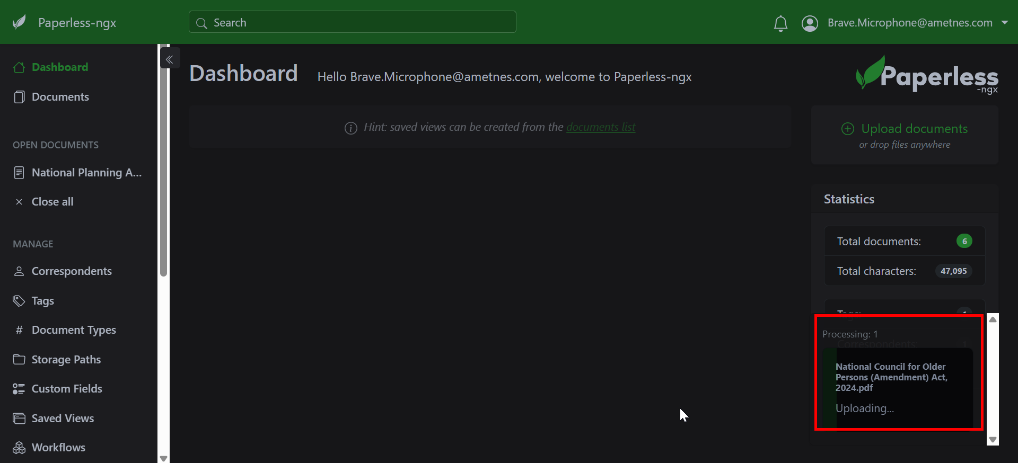Click the Upload documents plus icon
This screenshot has height=463, width=1018.
[x=847, y=129]
